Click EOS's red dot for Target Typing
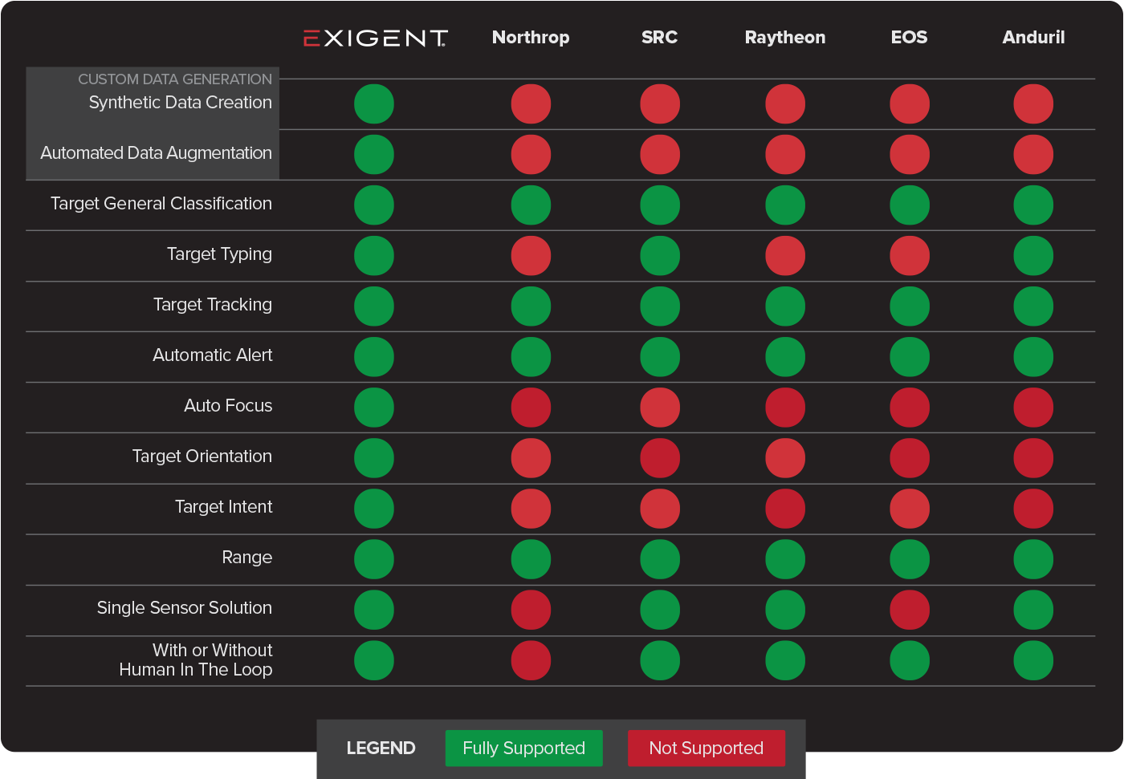Image resolution: width=1124 pixels, height=779 pixels. (910, 256)
